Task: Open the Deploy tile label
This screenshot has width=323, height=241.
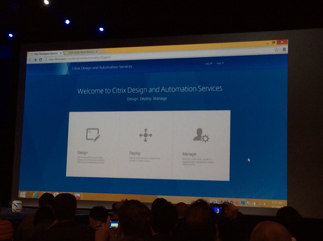Action: [x=135, y=153]
